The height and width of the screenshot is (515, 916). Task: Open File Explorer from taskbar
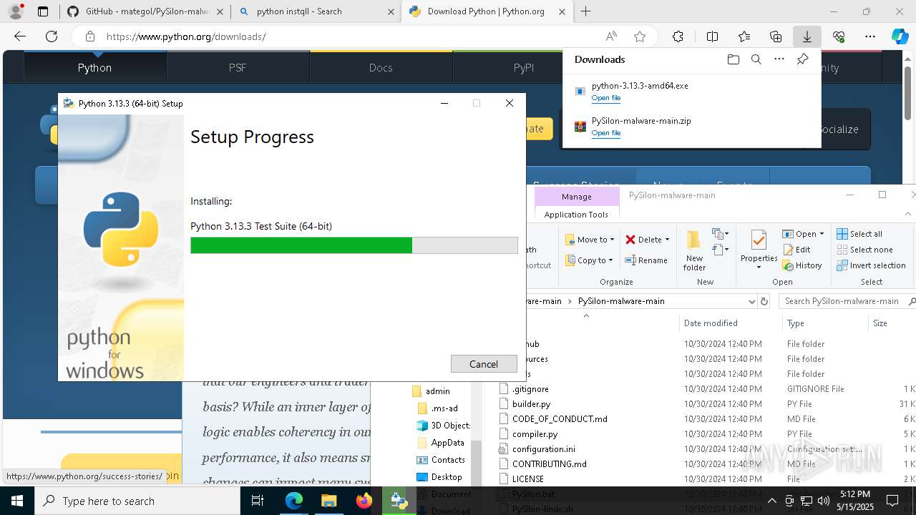tap(329, 501)
